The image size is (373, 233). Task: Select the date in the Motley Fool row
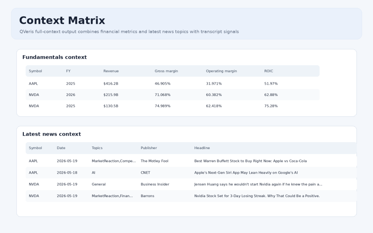(67, 161)
